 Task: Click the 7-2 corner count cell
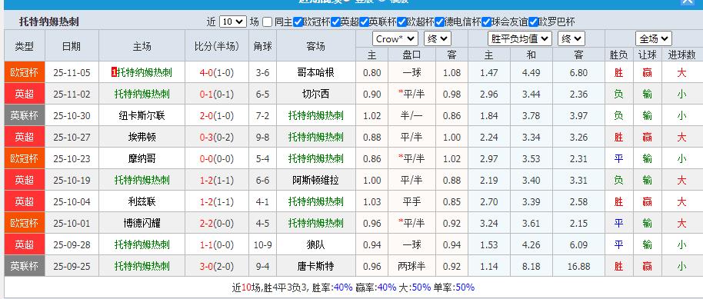[263, 115]
